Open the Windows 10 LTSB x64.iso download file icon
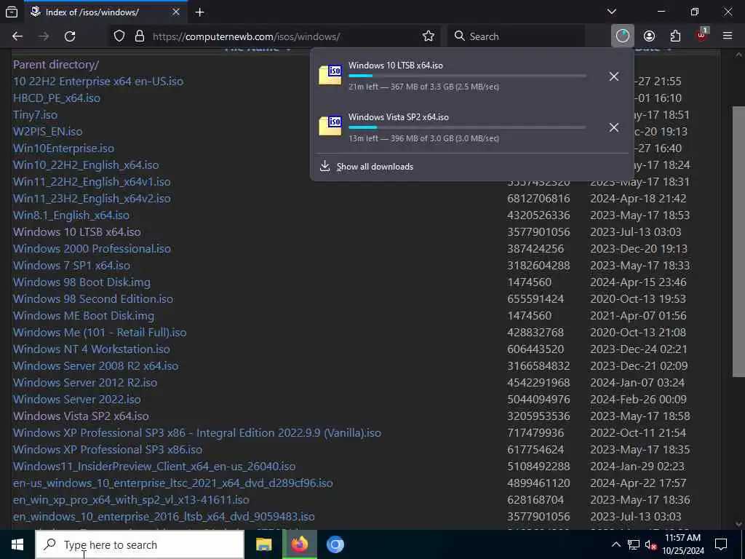This screenshot has width=745, height=559. point(330,75)
